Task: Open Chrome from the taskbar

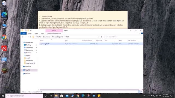Action: pyautogui.click(x=78, y=96)
